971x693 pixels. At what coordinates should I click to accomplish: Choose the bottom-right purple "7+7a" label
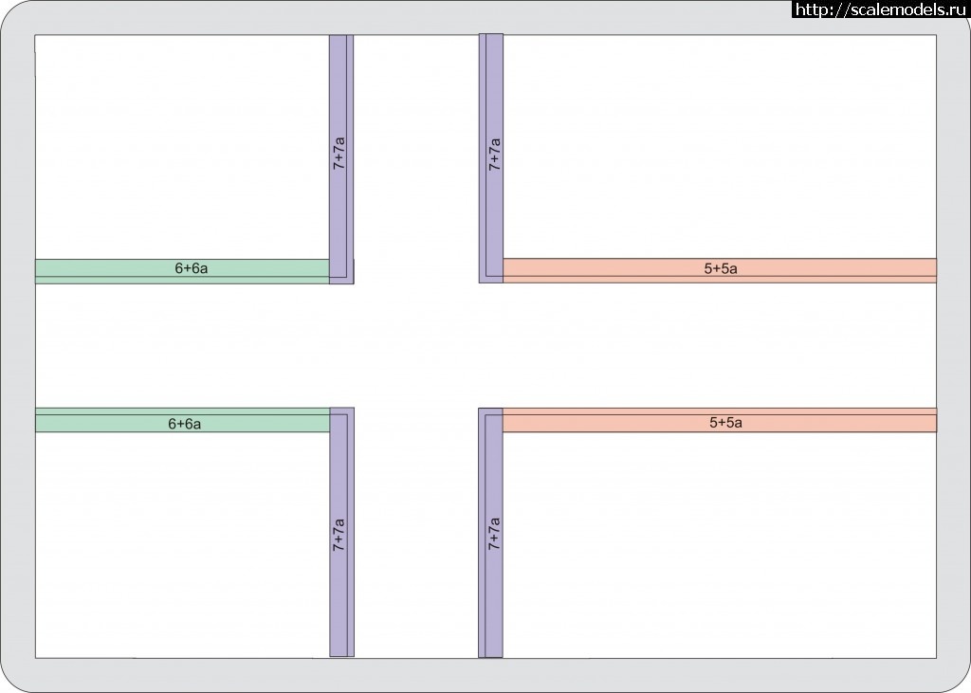493,534
